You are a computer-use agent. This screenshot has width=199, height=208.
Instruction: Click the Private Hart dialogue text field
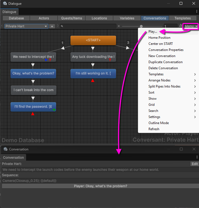click(x=100, y=170)
